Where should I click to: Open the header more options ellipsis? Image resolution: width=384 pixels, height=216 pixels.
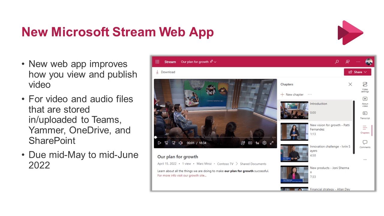click(x=358, y=62)
